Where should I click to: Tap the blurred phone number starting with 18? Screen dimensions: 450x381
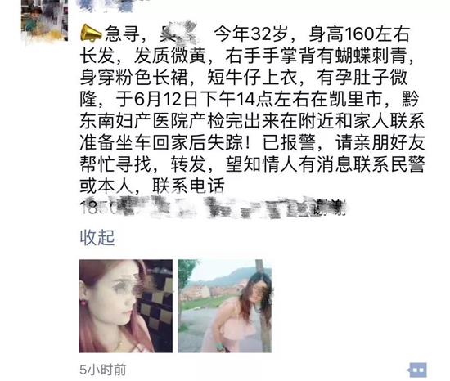[213, 208]
